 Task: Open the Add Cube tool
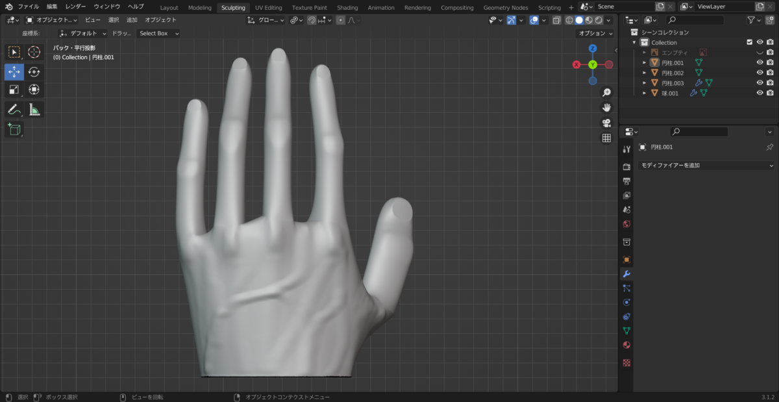(x=14, y=130)
